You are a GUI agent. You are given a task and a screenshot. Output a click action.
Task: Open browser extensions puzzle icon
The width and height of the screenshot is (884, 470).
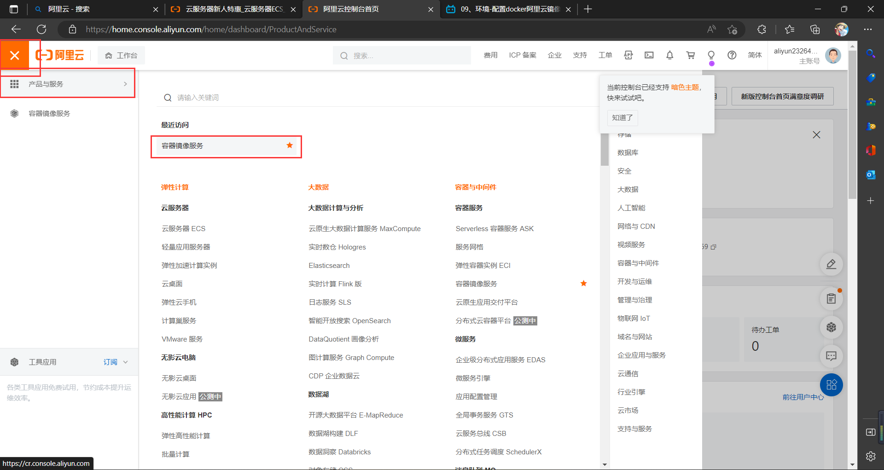click(x=762, y=29)
